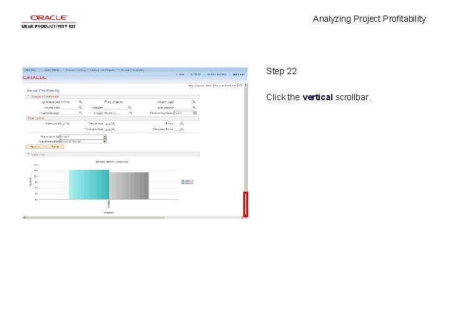449x336 pixels.
Task: Click Add to Favorites link
Action: point(216,74)
